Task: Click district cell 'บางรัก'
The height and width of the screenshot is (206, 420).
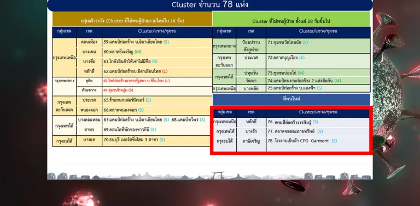Action: point(251,131)
